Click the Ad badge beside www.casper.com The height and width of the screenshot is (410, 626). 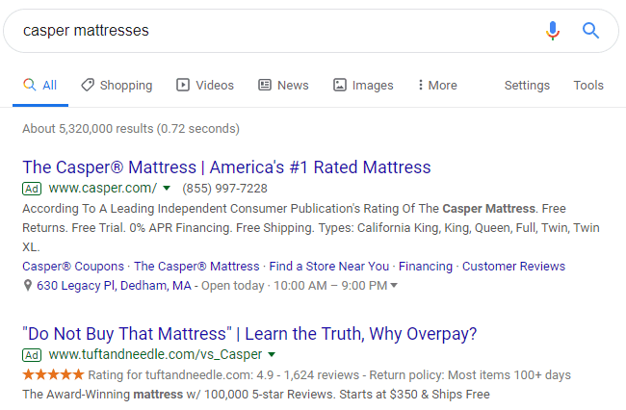pos(32,189)
